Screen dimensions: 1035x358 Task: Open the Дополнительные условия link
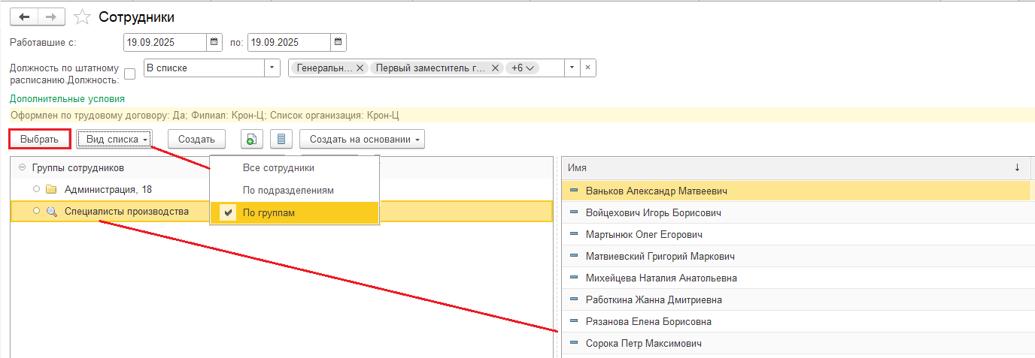click(67, 98)
